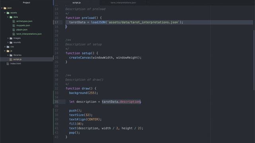Expand the sounds folder chevron
The width and height of the screenshot is (255, 143).
[8, 43]
